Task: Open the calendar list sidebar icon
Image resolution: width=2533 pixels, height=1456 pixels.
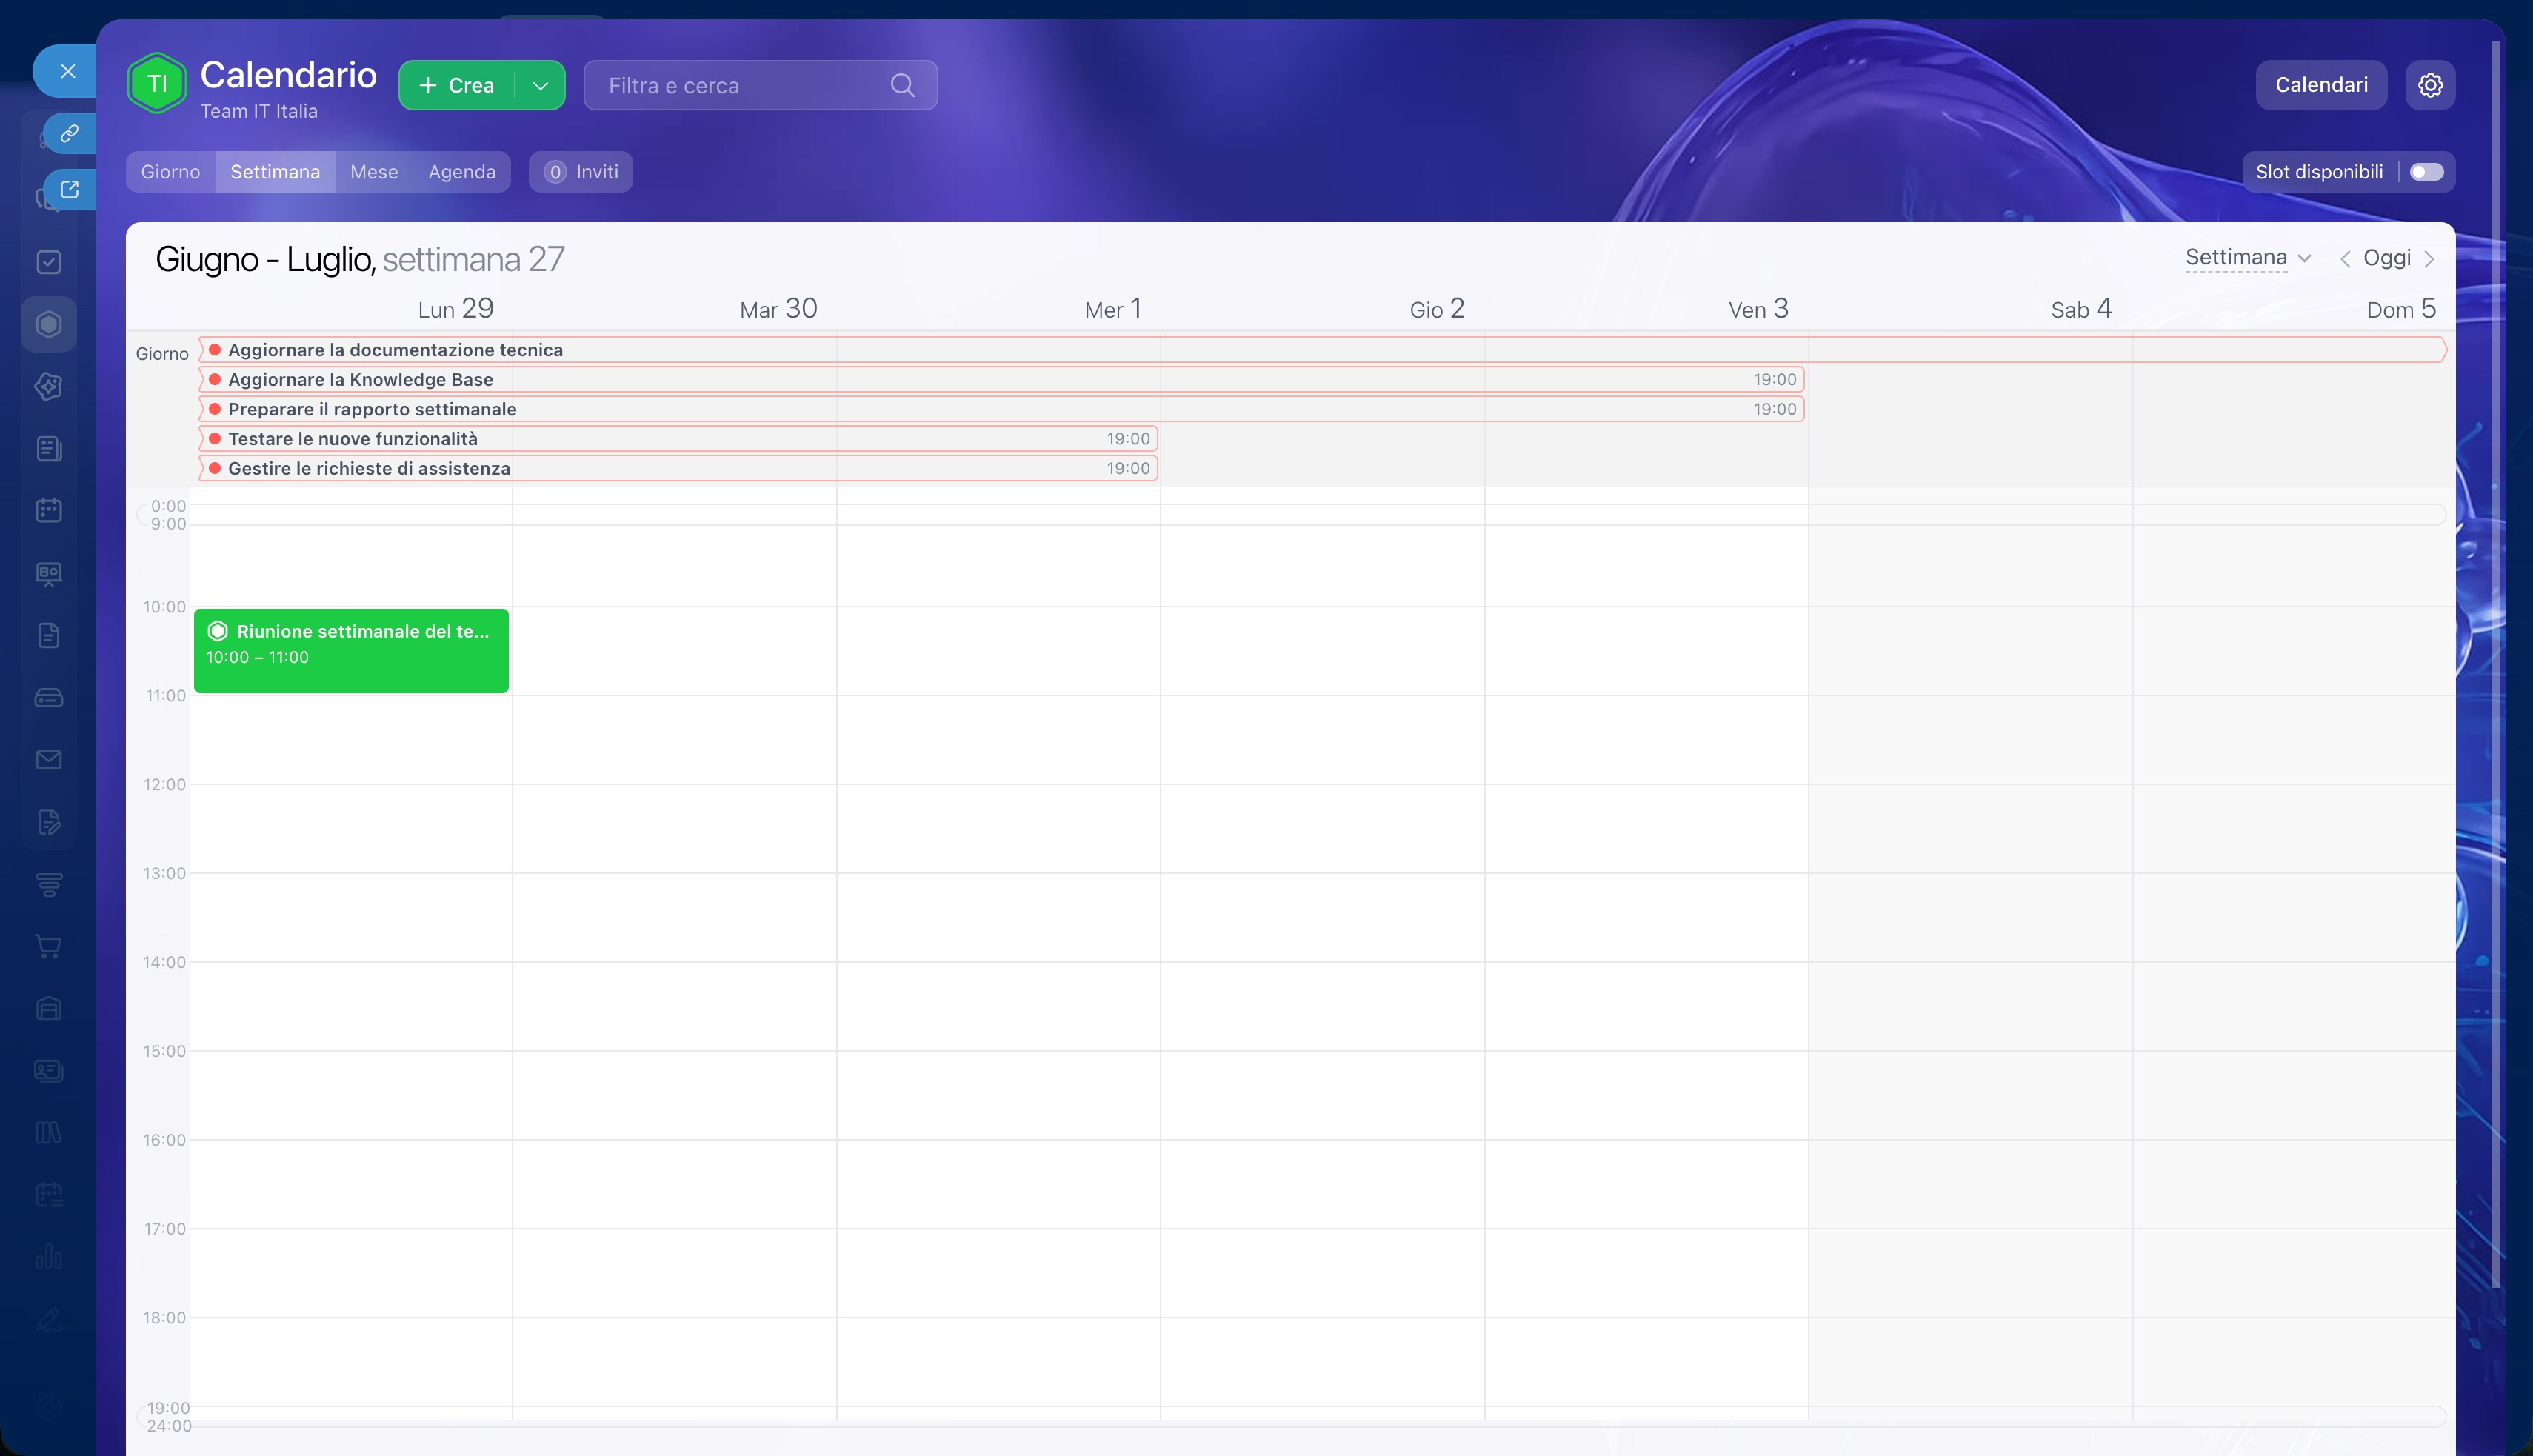Action: [49, 1195]
